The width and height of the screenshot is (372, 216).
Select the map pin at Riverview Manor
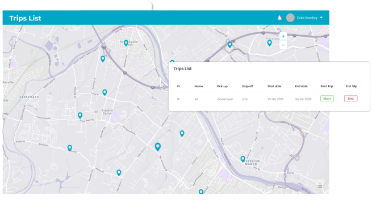(243, 159)
